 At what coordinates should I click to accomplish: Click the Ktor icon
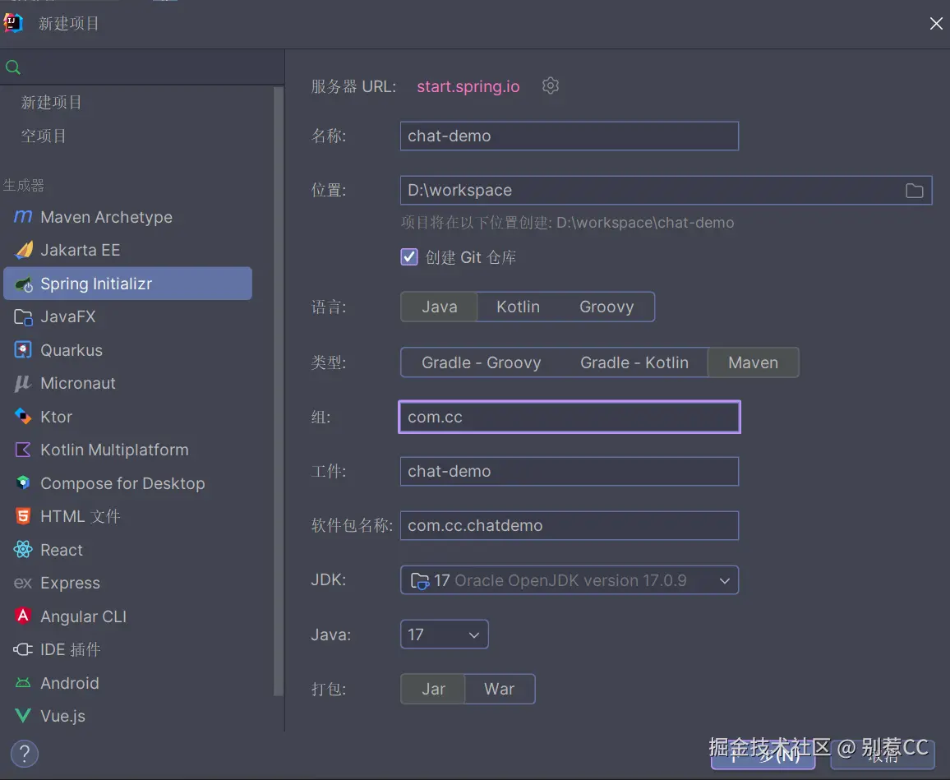[x=23, y=417]
